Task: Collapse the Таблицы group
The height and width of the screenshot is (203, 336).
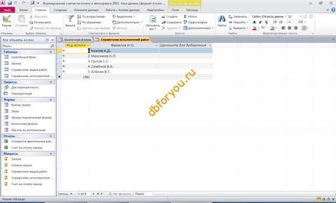Action: point(51,52)
